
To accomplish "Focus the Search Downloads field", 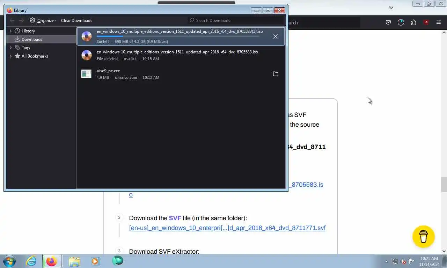I will click(236, 20).
